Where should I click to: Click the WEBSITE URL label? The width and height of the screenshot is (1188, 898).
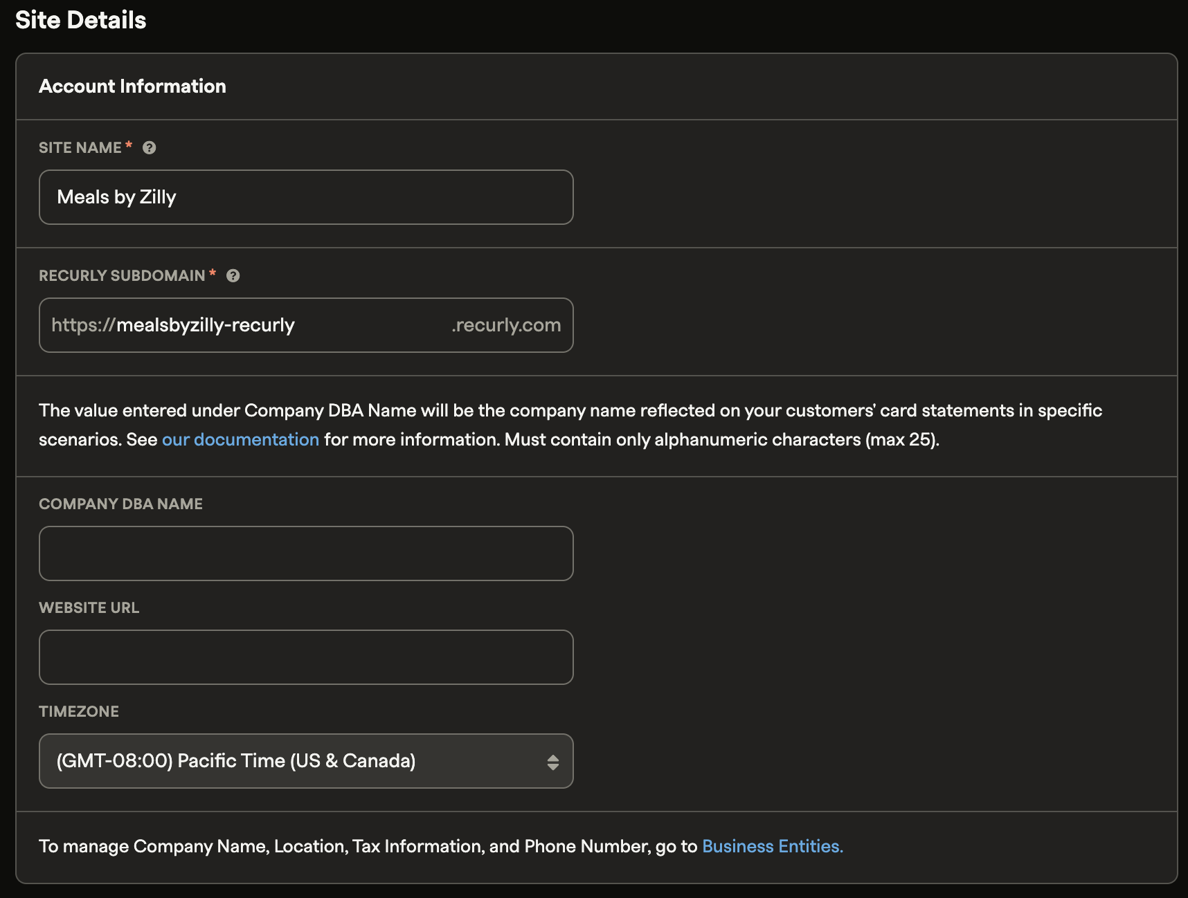[89, 607]
